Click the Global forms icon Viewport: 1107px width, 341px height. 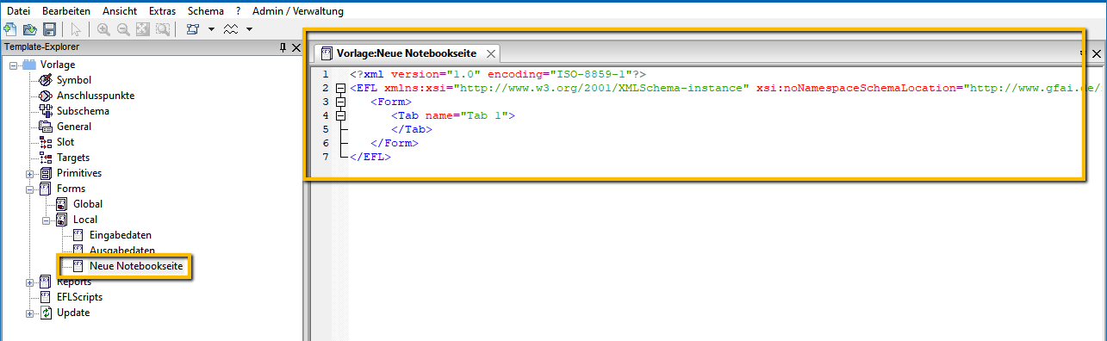(x=62, y=204)
